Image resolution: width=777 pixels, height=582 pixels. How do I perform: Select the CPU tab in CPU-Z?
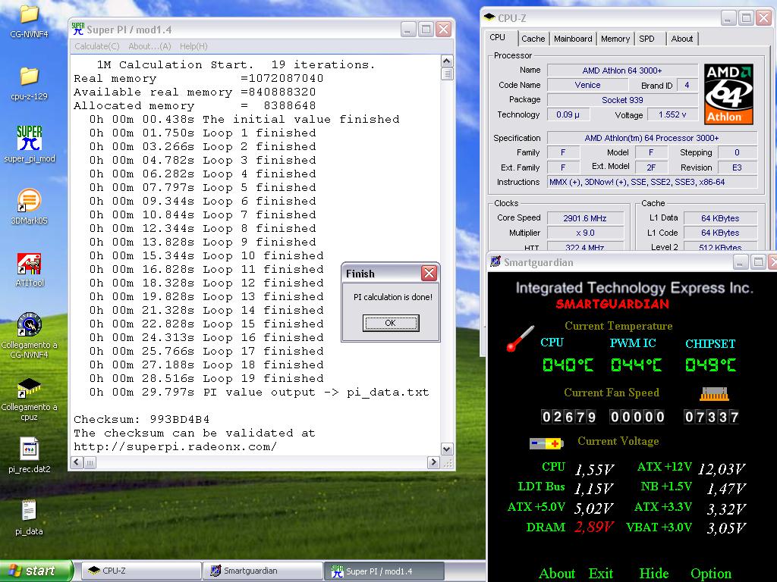coord(498,38)
